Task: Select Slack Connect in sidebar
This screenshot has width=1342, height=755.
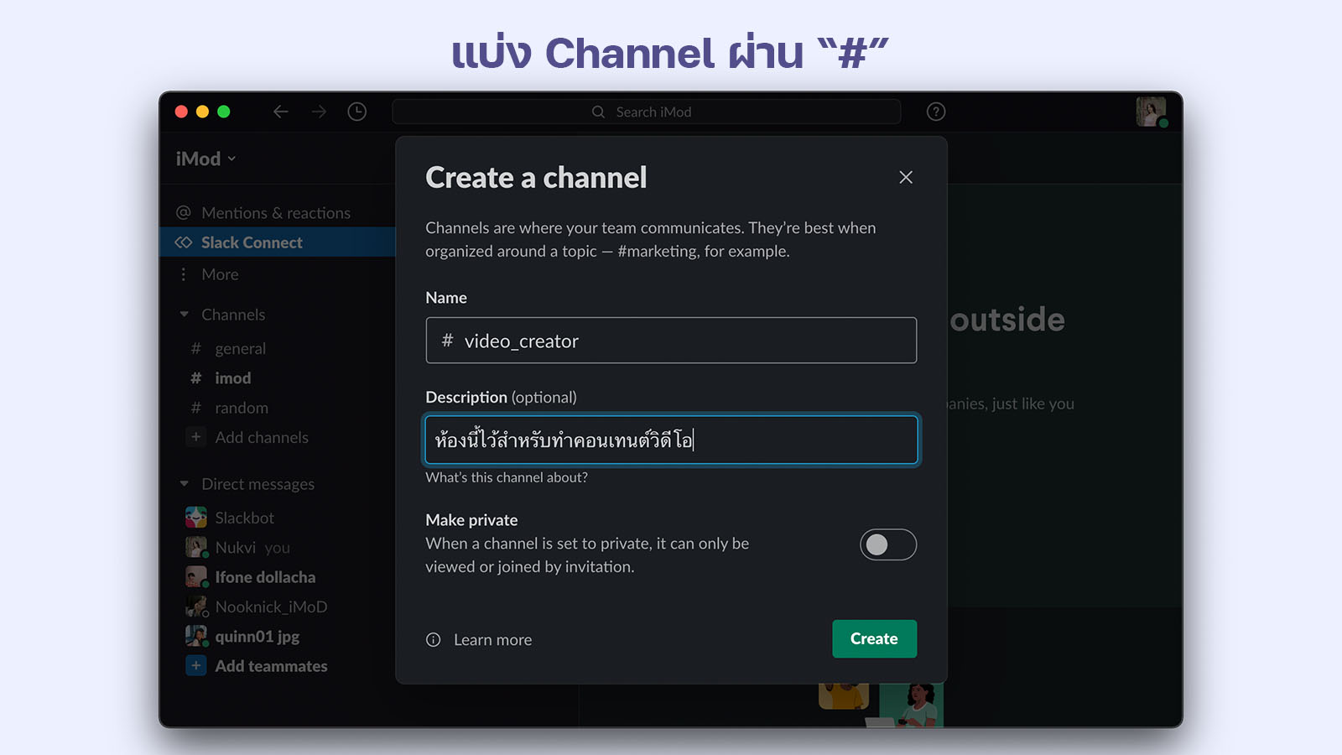Action: point(252,242)
